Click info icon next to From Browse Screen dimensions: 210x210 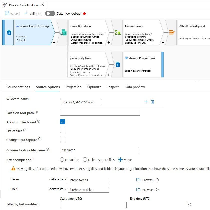tap(157, 180)
